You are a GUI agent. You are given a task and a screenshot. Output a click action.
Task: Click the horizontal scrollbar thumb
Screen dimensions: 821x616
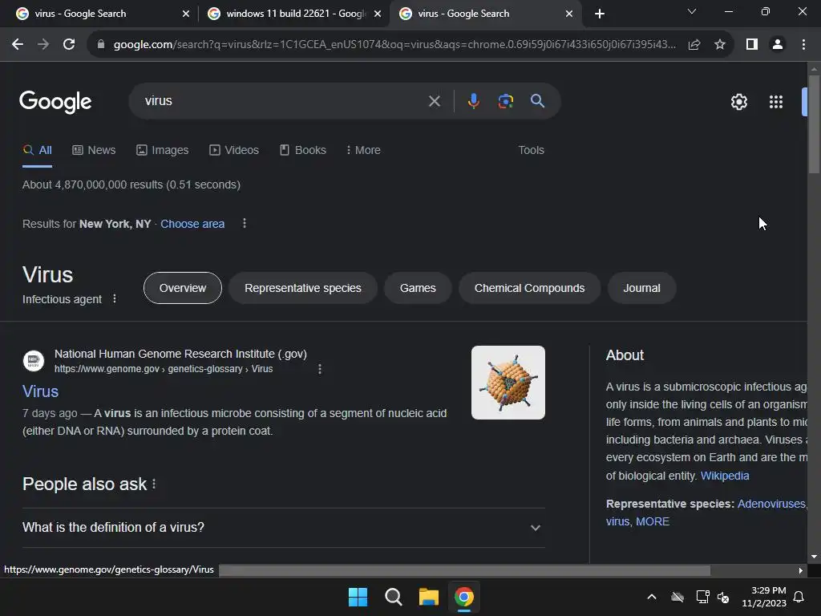pyautogui.click(x=464, y=570)
